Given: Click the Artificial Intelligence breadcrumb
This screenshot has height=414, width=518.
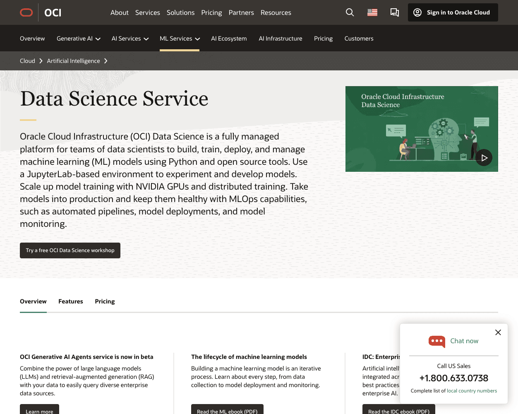Looking at the screenshot, I should (73, 61).
